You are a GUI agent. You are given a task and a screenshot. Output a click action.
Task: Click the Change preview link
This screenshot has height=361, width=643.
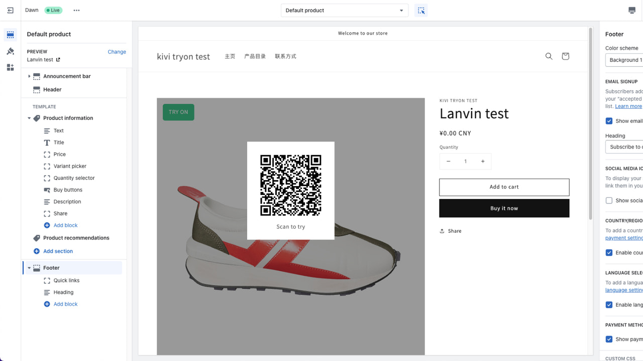[117, 52]
